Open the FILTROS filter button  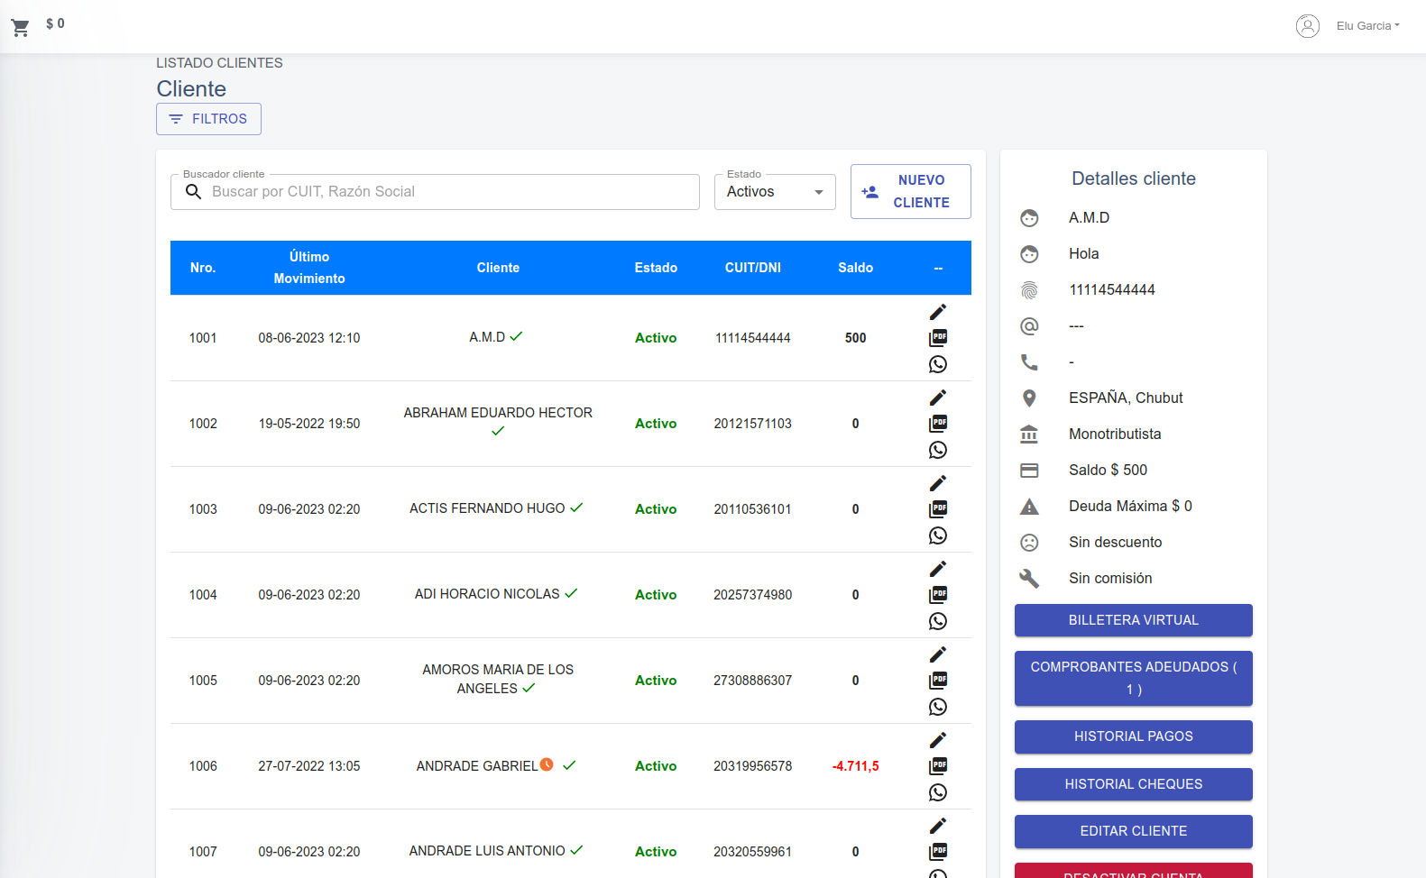point(208,119)
